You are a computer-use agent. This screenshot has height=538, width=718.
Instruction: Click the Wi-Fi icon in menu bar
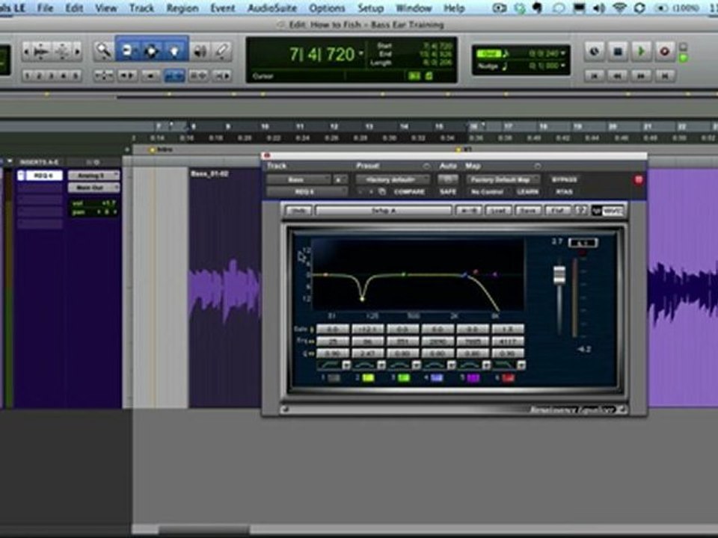tap(619, 7)
